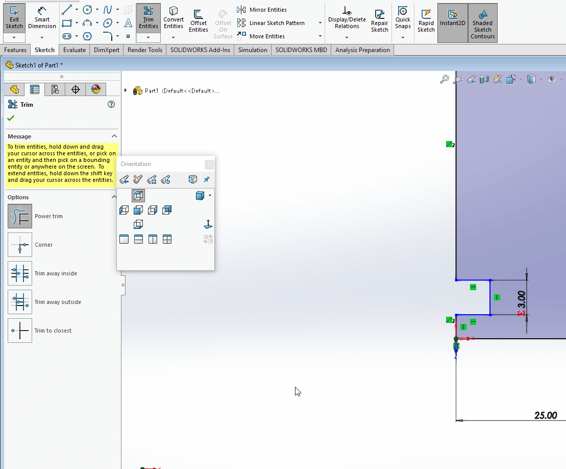Viewport: 566px width, 469px height.
Task: Select the Centerpoint Arc tool
Action: (87, 23)
